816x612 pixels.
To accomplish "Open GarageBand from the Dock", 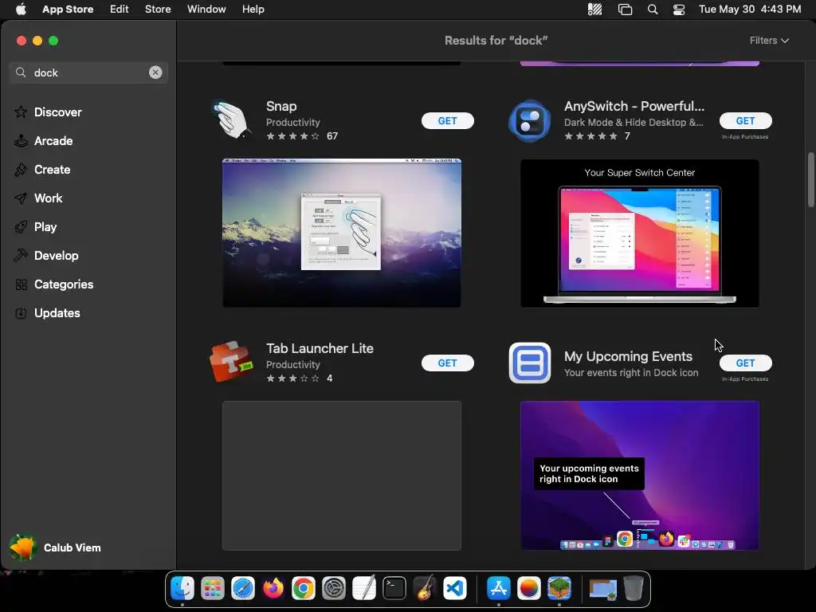I will point(424,589).
